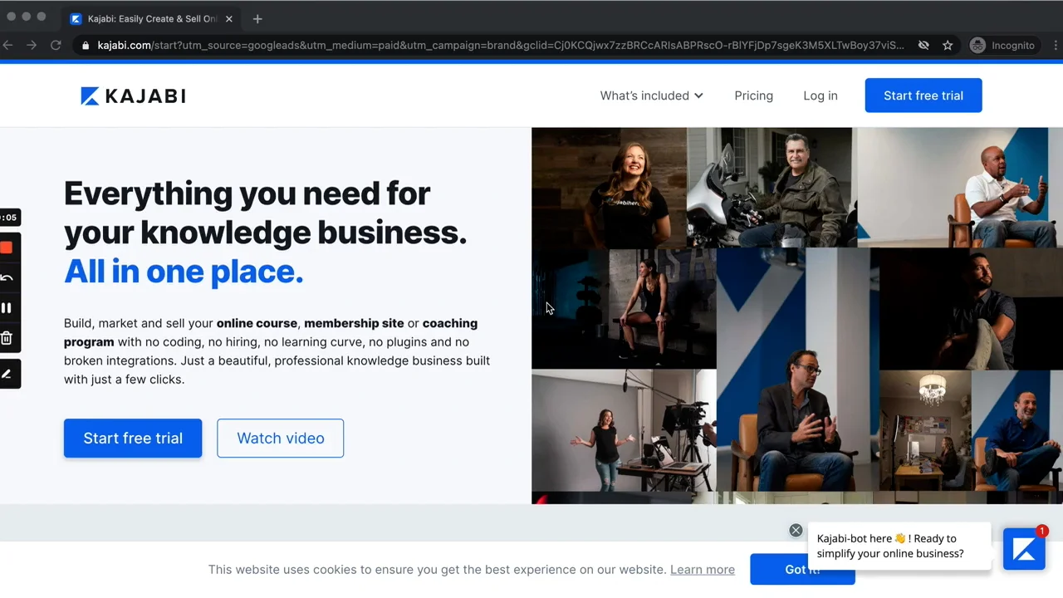The image size is (1063, 598).
Task: Go to Log in page
Action: point(821,96)
